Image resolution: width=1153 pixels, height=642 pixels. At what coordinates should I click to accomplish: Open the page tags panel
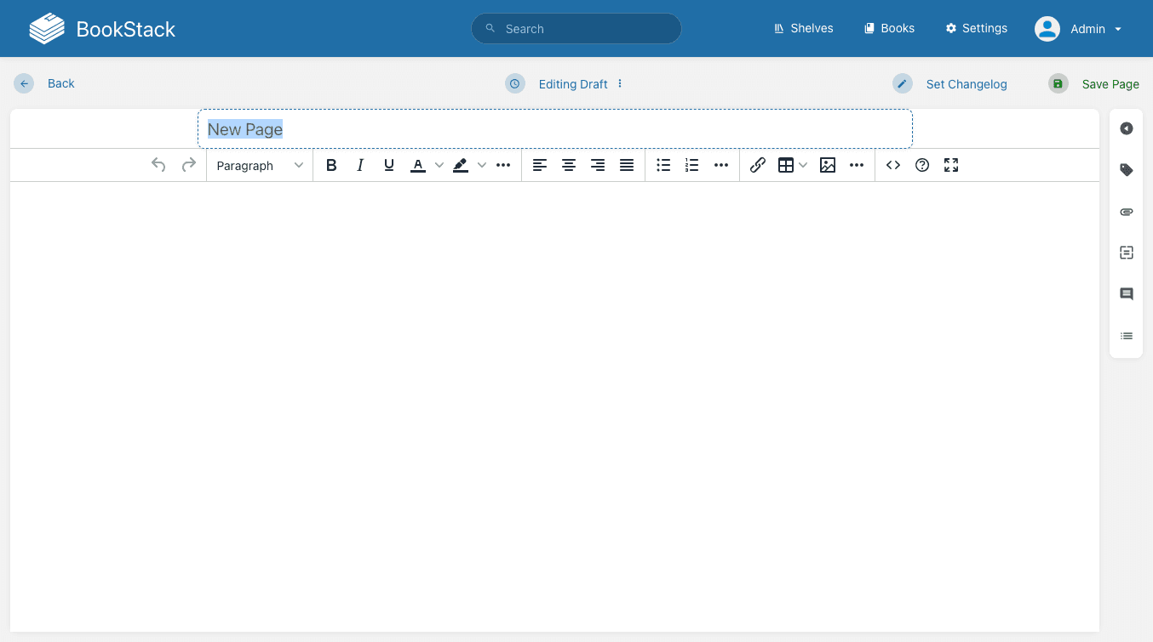point(1127,170)
